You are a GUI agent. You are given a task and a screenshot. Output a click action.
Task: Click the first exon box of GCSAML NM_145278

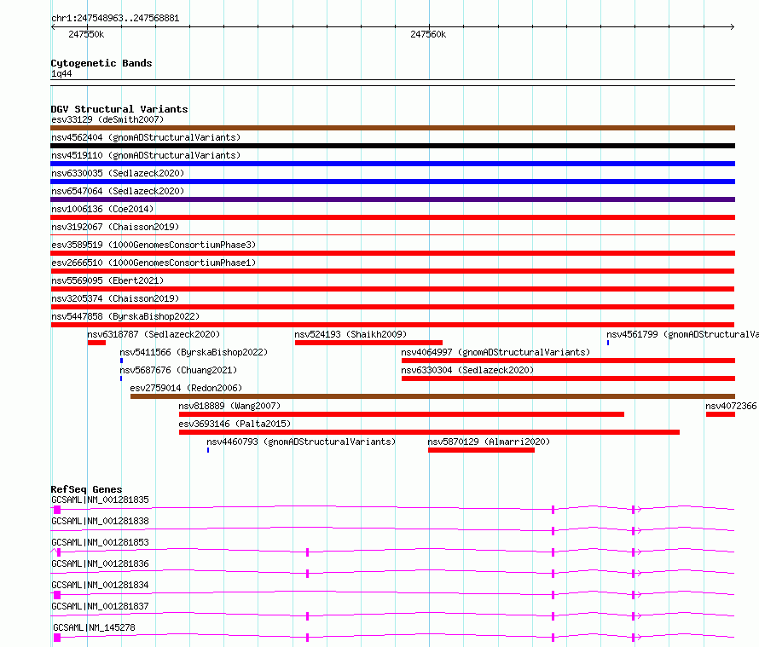[57, 638]
